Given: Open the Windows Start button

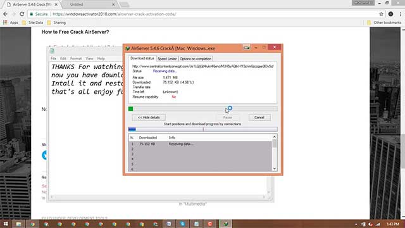Looking at the screenshot, I should coord(6,224).
